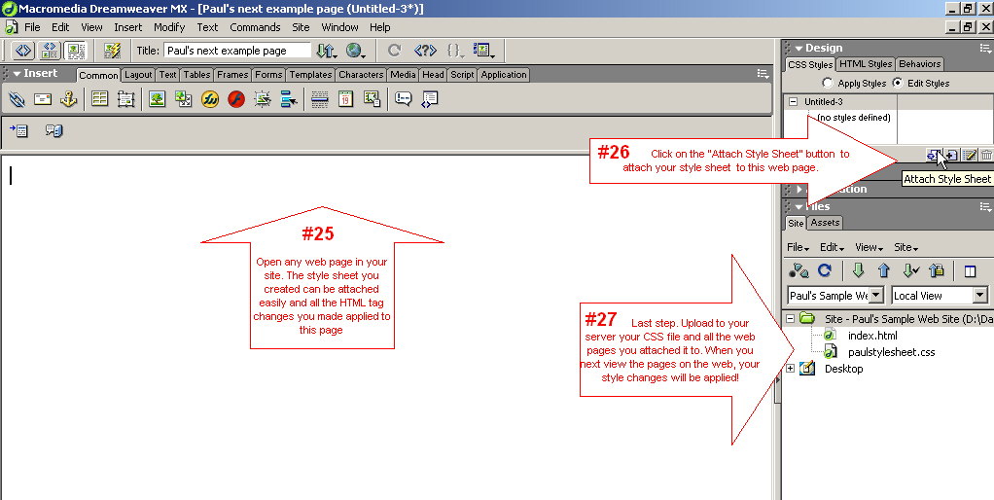
Task: Select paulstylesheet.css in the site tree
Action: tap(891, 352)
